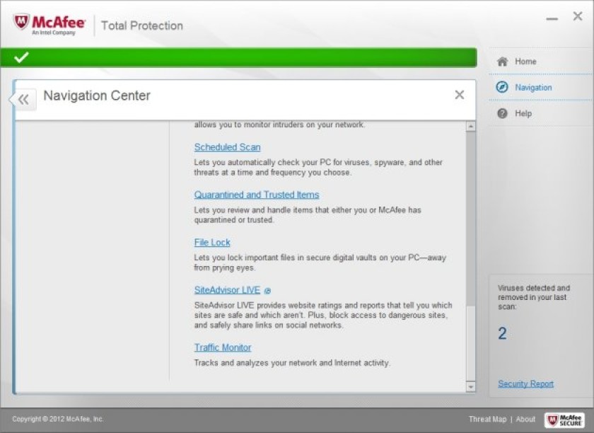Click the external link icon beside SiteAdvisor LIVE
The width and height of the screenshot is (594, 433).
[267, 291]
